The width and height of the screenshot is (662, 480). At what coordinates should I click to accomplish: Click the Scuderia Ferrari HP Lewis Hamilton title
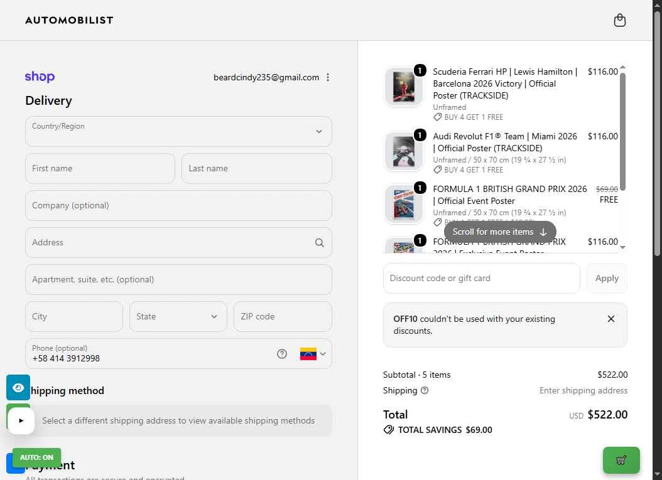coord(505,83)
